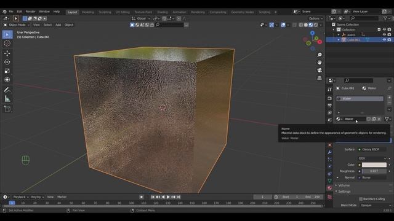Image resolution: width=394 pixels, height=221 pixels.
Task: Open the Physics properties tab
Action: click(x=330, y=166)
